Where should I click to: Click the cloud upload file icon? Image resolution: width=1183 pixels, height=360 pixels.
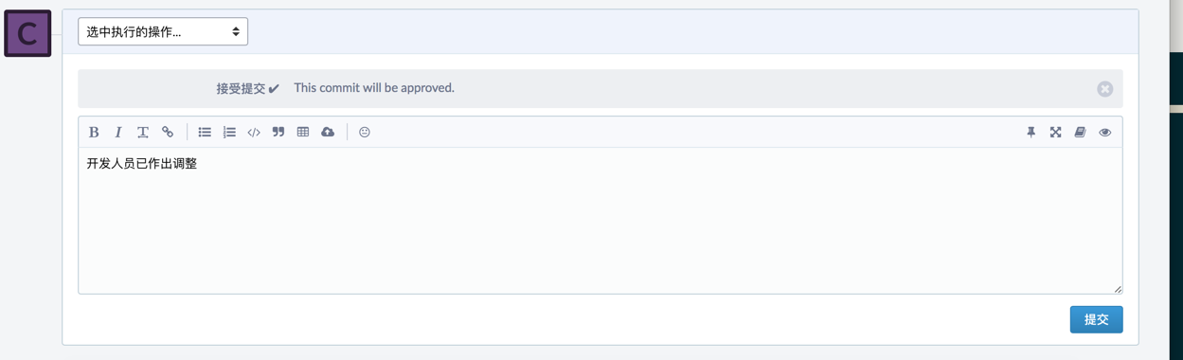point(328,133)
